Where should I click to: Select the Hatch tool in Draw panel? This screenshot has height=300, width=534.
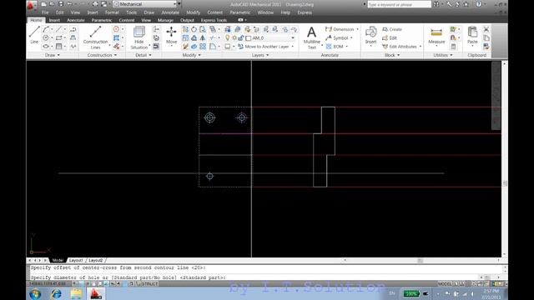click(x=59, y=47)
